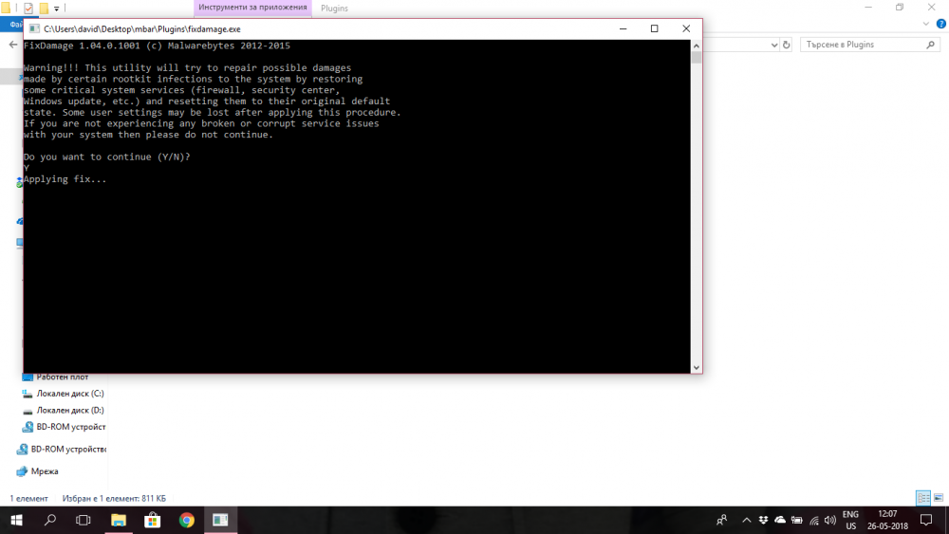Click 'Избран е 1 елемент: 811 КБ' status

pyautogui.click(x=114, y=499)
